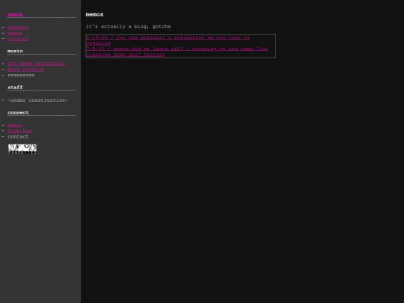Image resolution: width=404 pixels, height=303 pixels.
Task: Select the 'resources' text in sidebar
Action: [x=21, y=75]
